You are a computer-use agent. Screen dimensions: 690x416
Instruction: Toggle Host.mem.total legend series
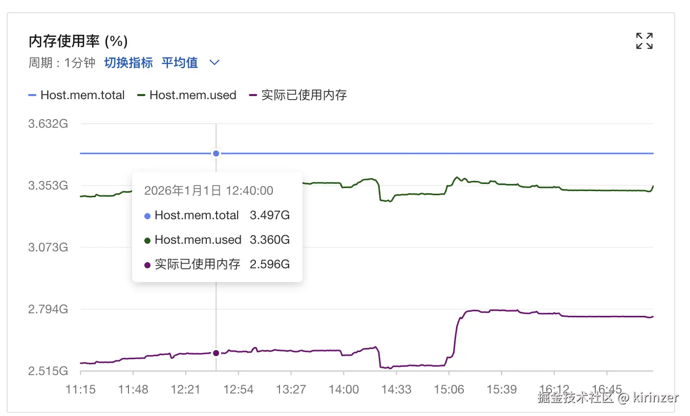[x=77, y=95]
